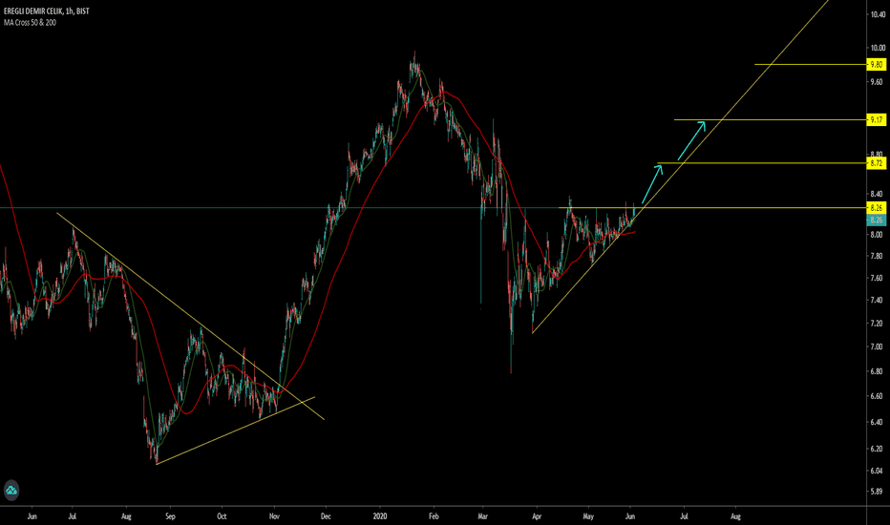The image size is (890, 525).
Task: Click the Dec label on time axis
Action: [326, 516]
